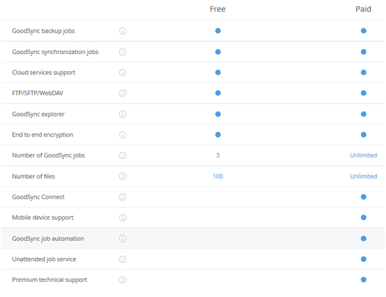Click Paid dot for synchronization jobs
Screen dimensions: 386x297
coord(363,52)
